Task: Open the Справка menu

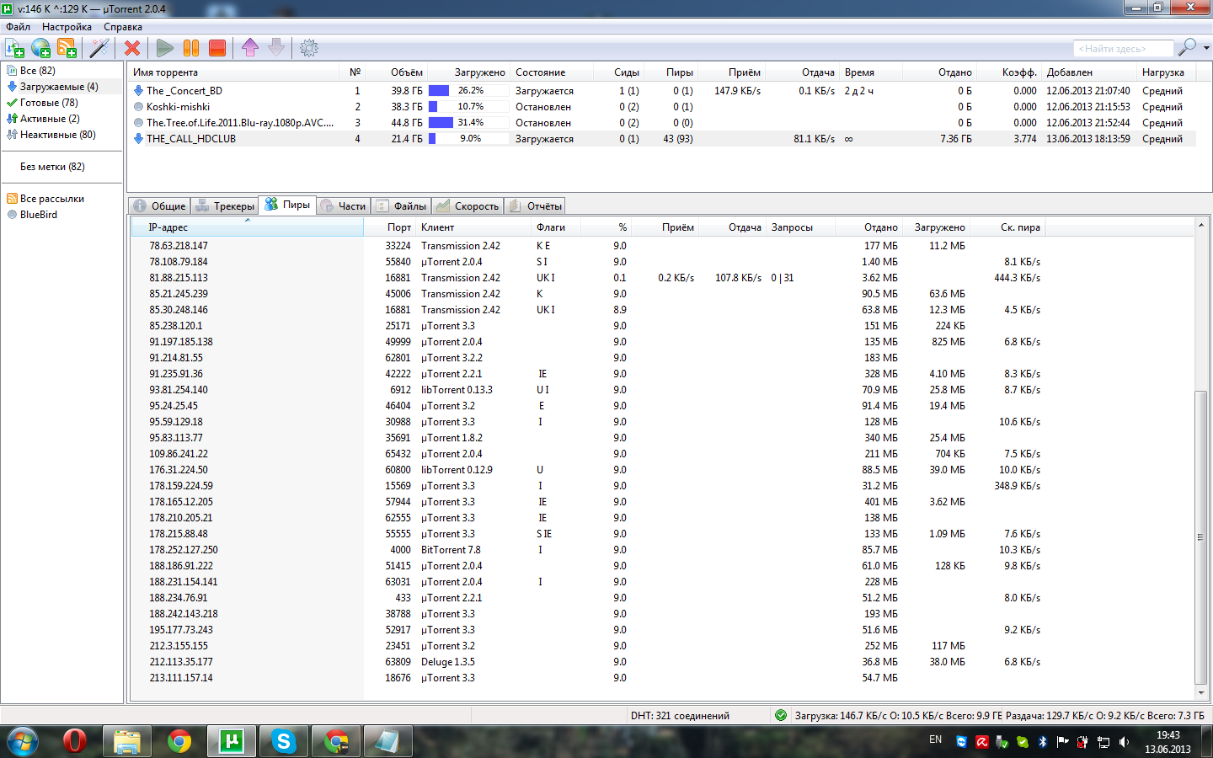Action: 123,27
